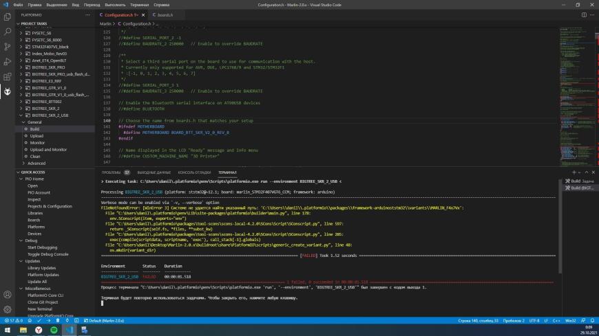Viewport: 599px width, 336px height.
Task: Click PlatformIO Serial Monitor plug icon in status bar
Action: point(67,321)
